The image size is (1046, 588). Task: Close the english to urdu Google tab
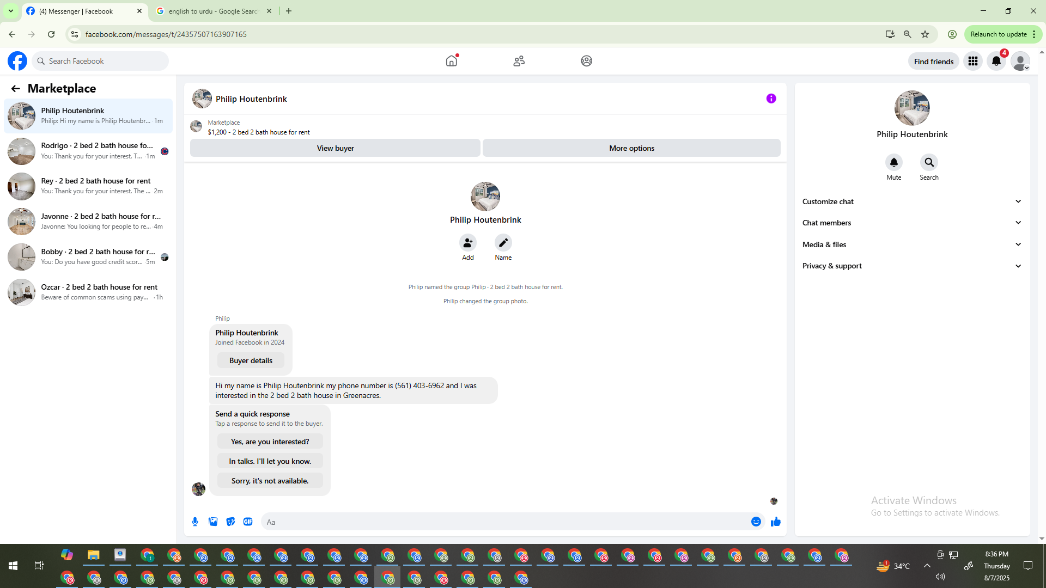click(269, 11)
